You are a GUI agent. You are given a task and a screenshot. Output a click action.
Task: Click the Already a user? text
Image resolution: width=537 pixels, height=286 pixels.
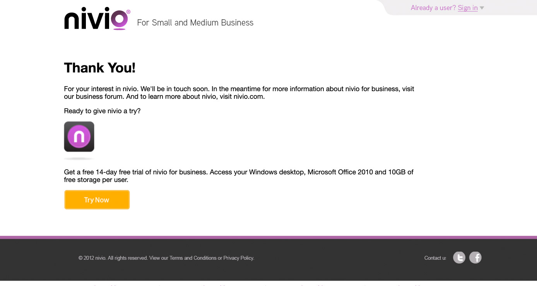click(433, 8)
